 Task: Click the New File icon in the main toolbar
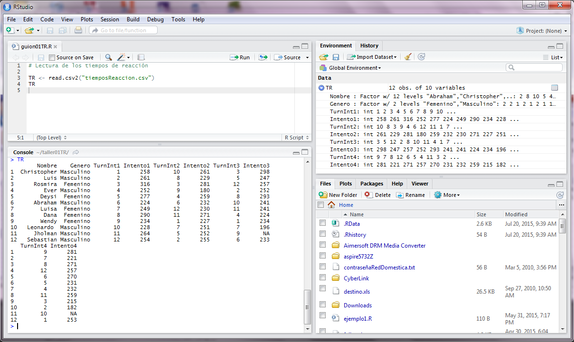tap(10, 30)
